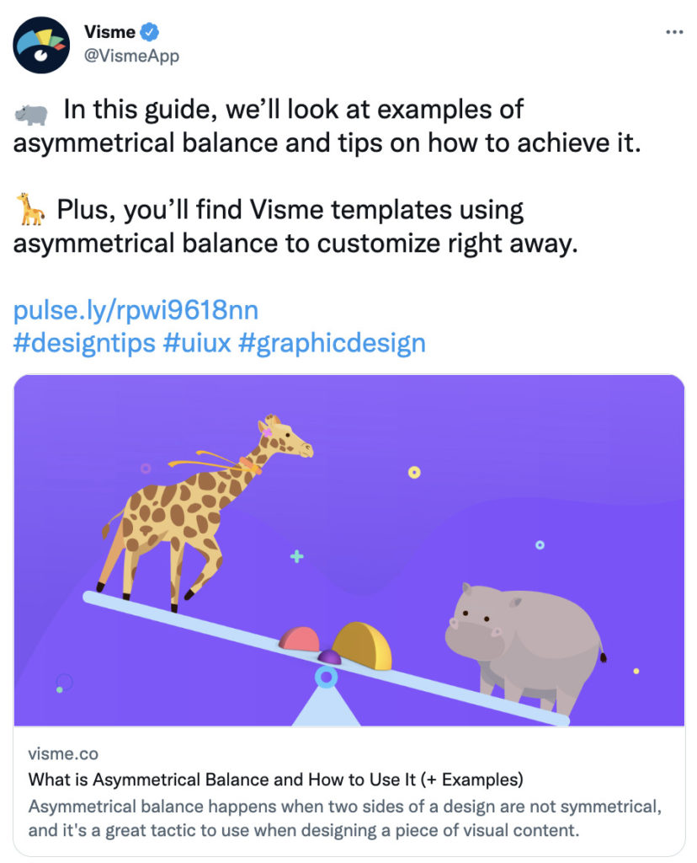Click the teal plus symbol in the illustration

click(296, 556)
